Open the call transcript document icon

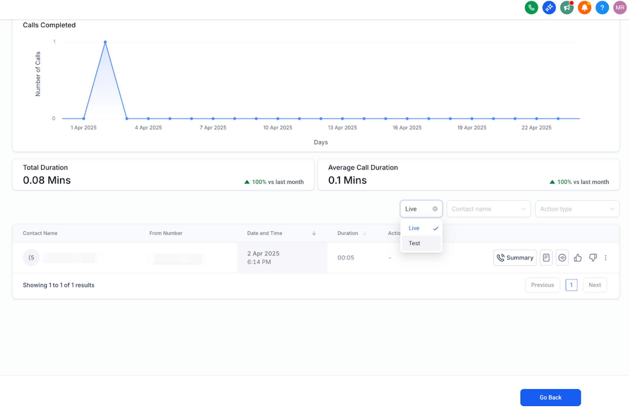546,258
